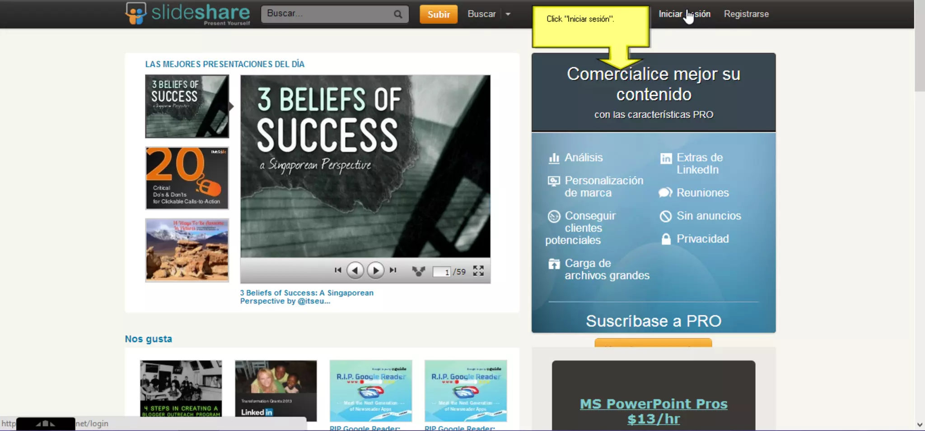This screenshot has height=431, width=925.
Task: Click the 'Nos gusta' heading
Action: 149,339
